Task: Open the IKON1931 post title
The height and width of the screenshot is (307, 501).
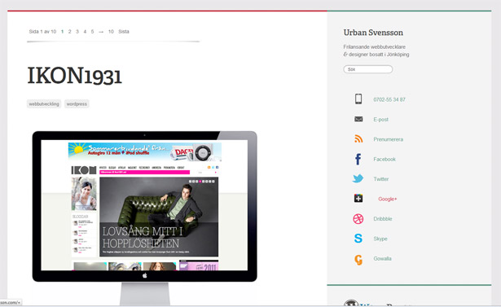Action: [x=74, y=76]
